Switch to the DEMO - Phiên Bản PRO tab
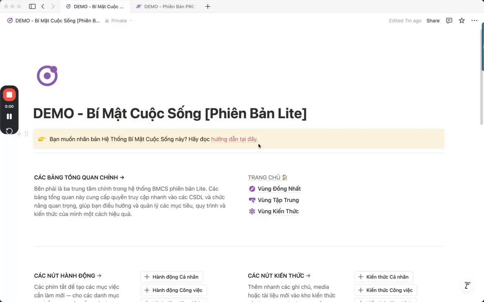 pos(166,6)
